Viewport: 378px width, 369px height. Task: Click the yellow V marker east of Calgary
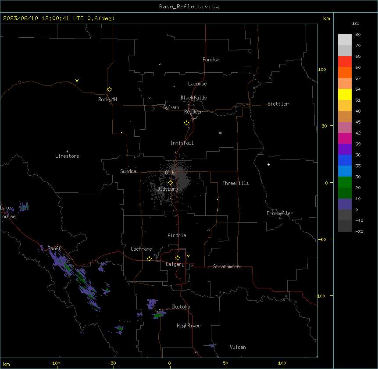pyautogui.click(x=188, y=256)
